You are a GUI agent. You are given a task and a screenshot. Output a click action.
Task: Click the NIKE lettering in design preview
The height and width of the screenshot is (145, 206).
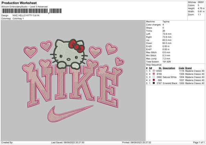coord(73,84)
